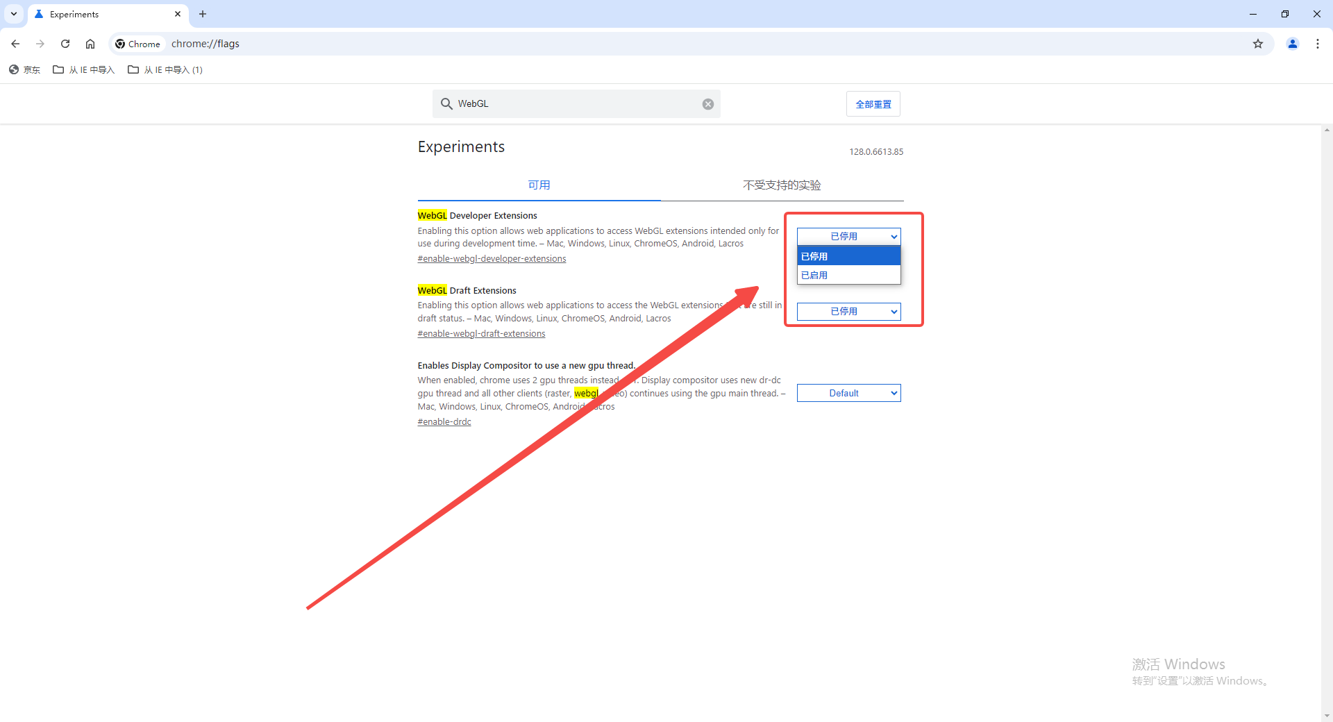Switch to the 可用 tab
Screen dimensions: 1333x722
pyautogui.click(x=539, y=185)
